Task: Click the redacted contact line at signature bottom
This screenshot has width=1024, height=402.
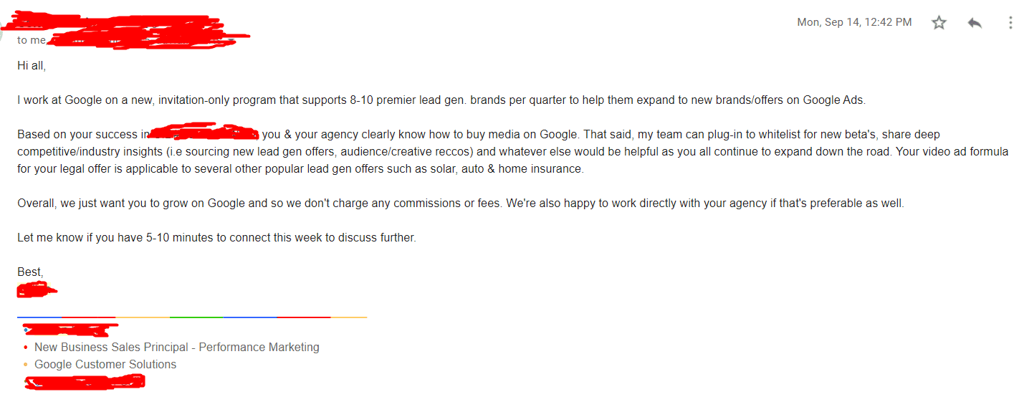Action: point(85,382)
